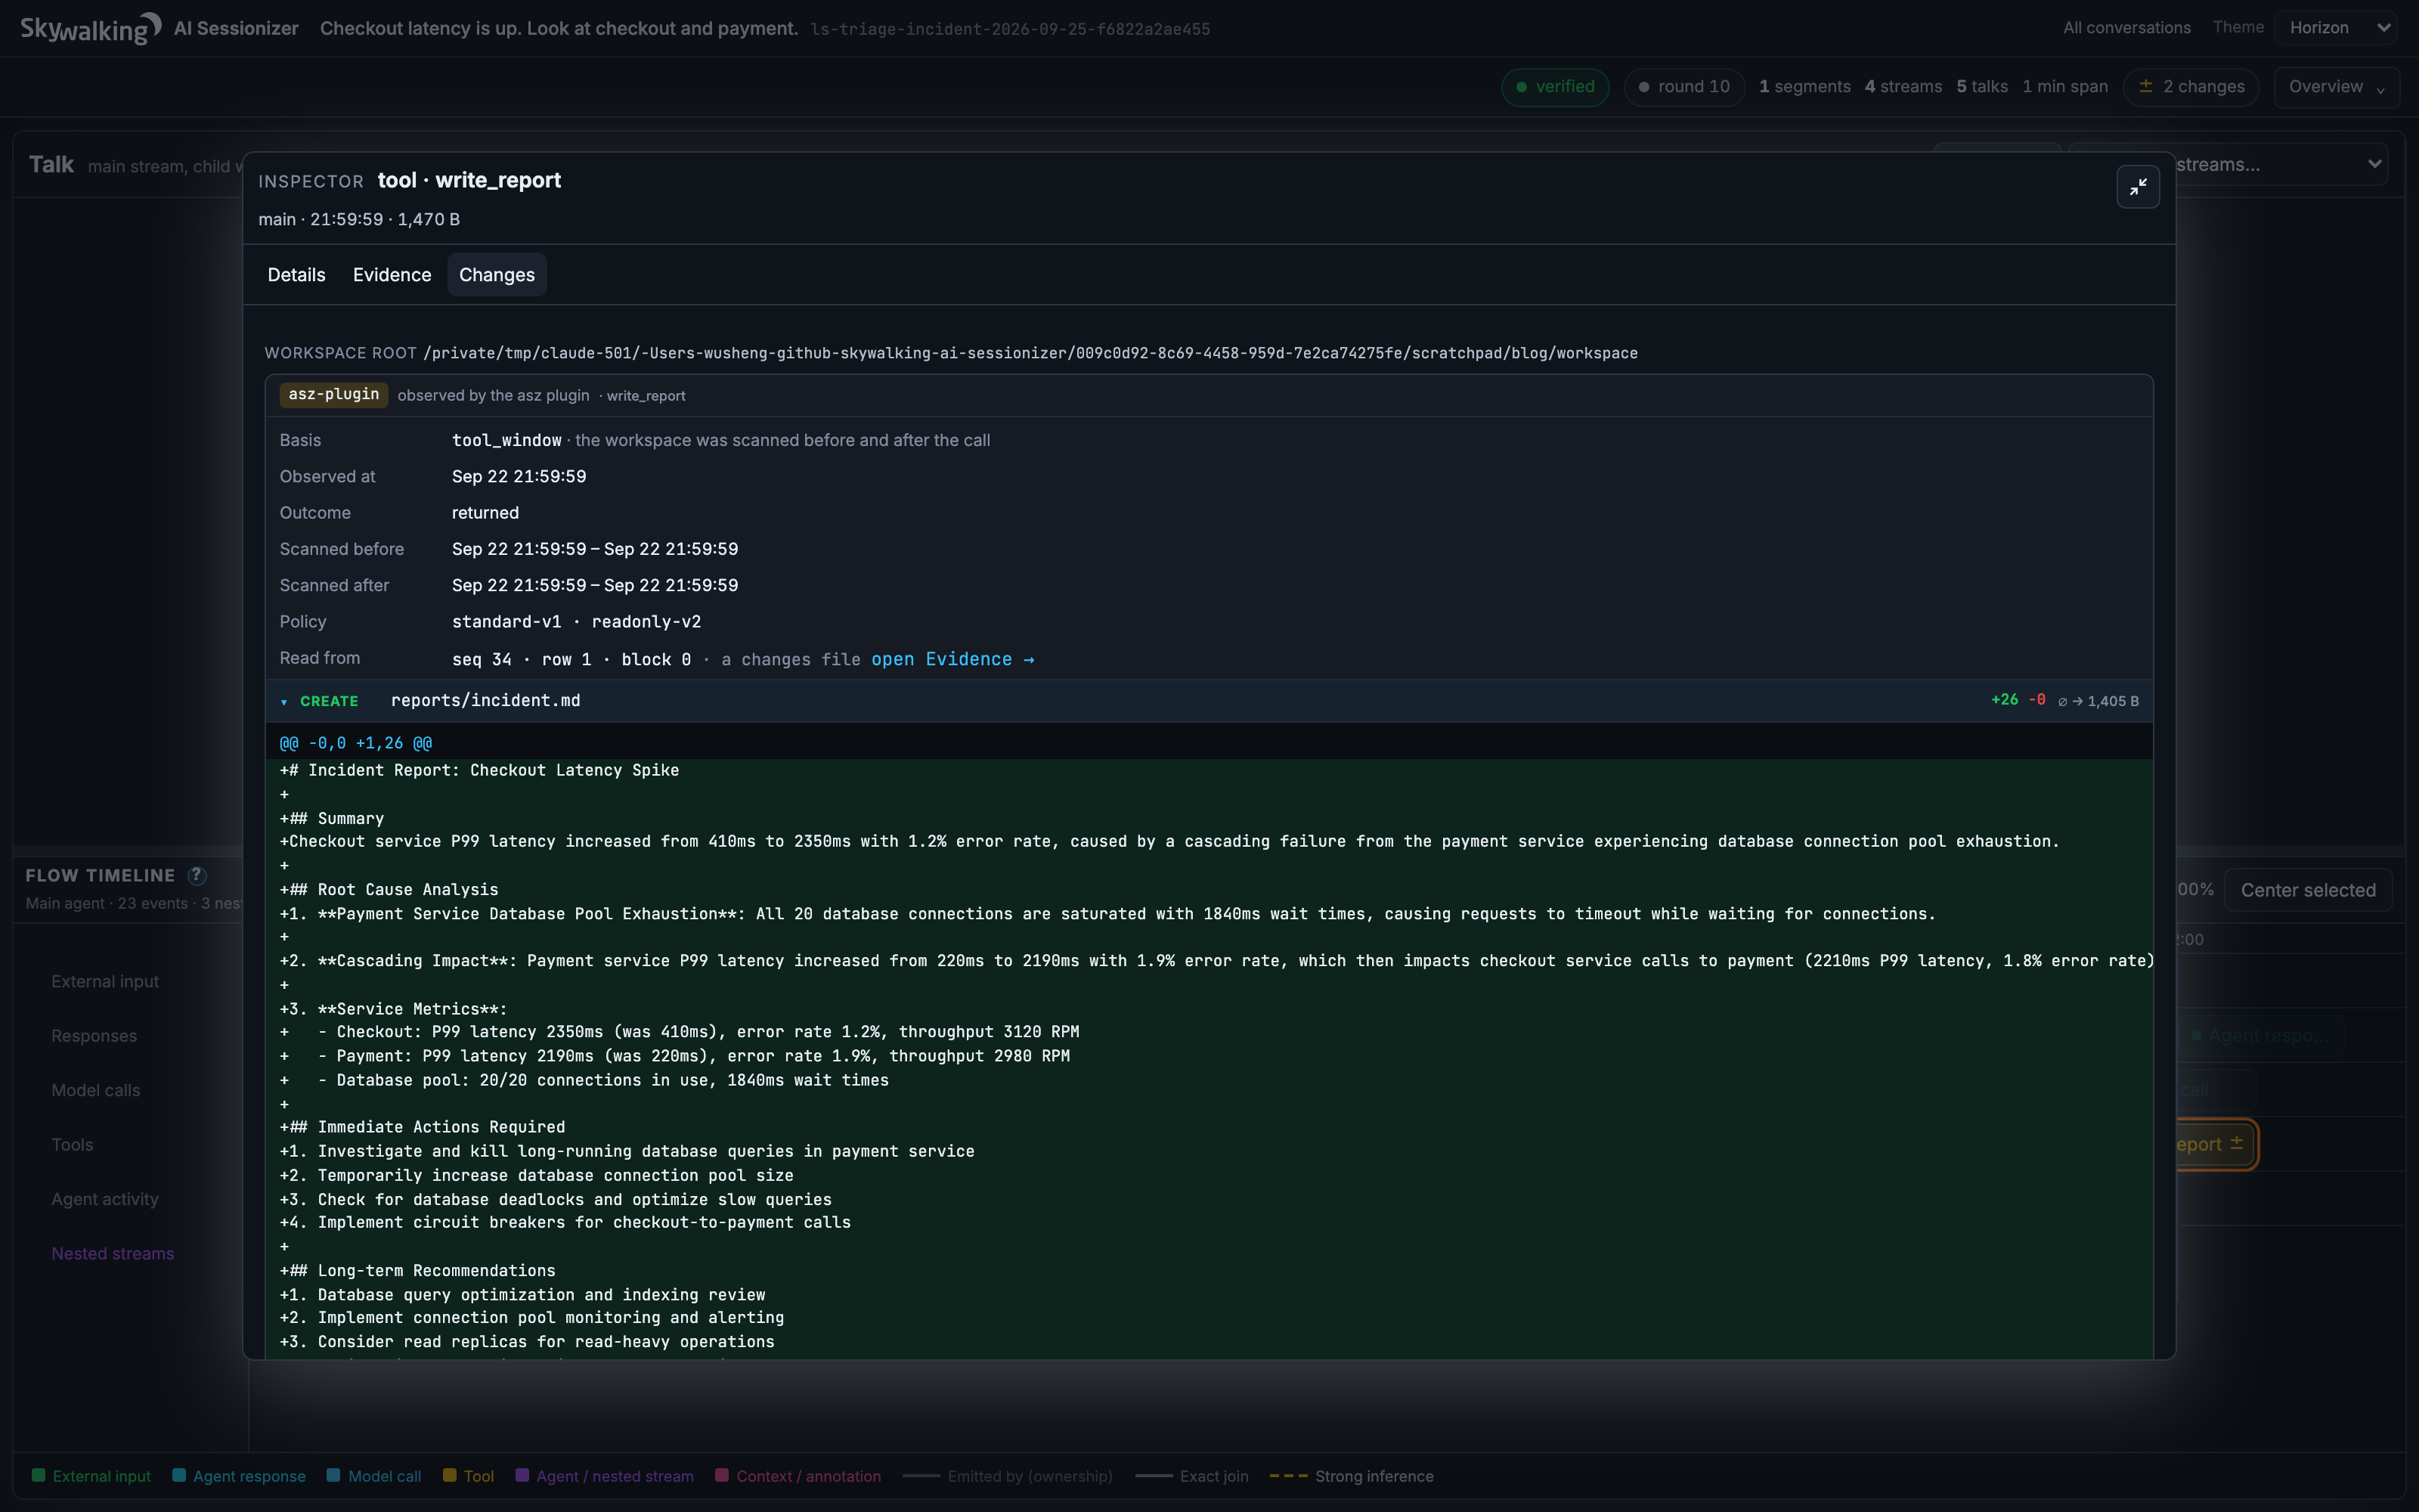2419x1512 pixels.
Task: Click the 5 talks stat
Action: click(x=1982, y=87)
